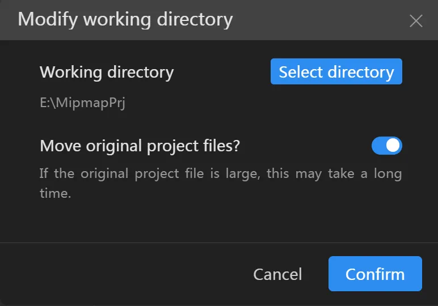
Task: Click the Move original project files? label
Action: click(x=140, y=146)
